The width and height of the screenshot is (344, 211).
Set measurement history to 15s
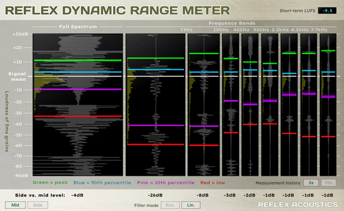click(x=329, y=183)
